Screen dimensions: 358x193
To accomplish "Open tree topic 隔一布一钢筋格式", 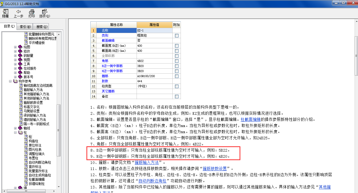I will tap(36, 124).
